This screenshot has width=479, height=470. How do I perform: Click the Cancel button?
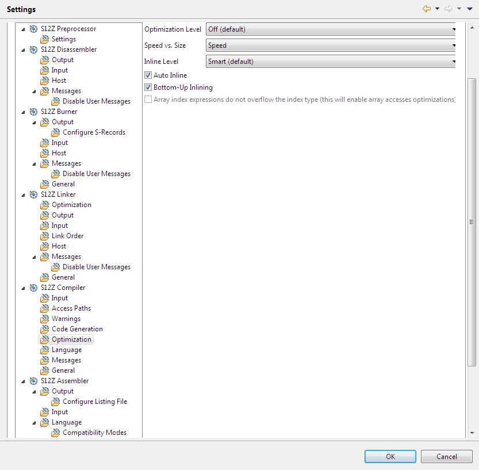pyautogui.click(x=447, y=457)
